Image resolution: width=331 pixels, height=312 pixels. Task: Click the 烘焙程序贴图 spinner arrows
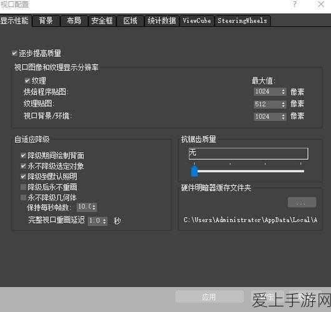284,92
